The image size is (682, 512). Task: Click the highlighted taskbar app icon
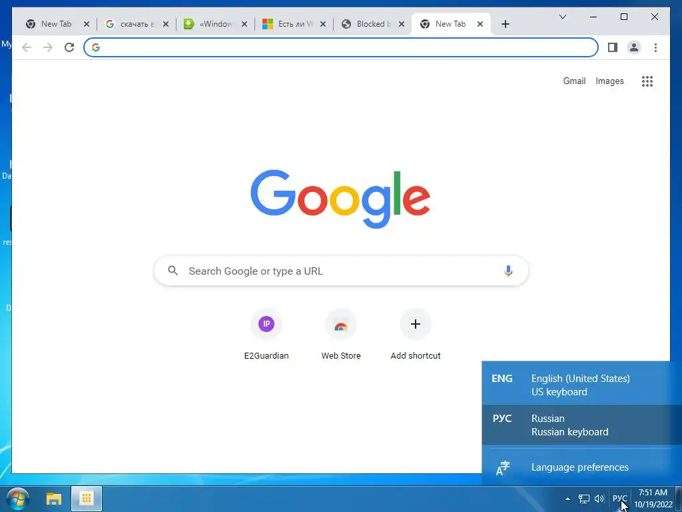(86, 499)
